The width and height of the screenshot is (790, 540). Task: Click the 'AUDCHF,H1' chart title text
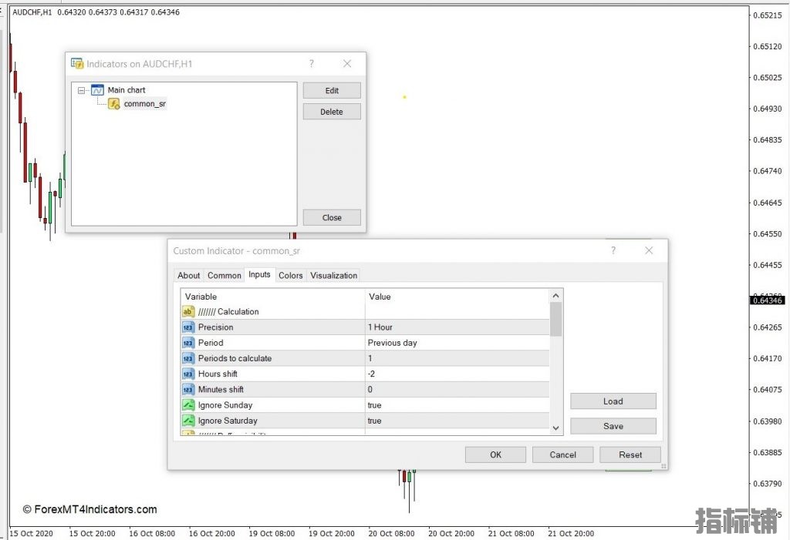click(32, 12)
